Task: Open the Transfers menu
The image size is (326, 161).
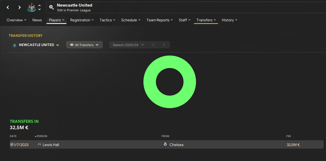Action: click(x=206, y=20)
